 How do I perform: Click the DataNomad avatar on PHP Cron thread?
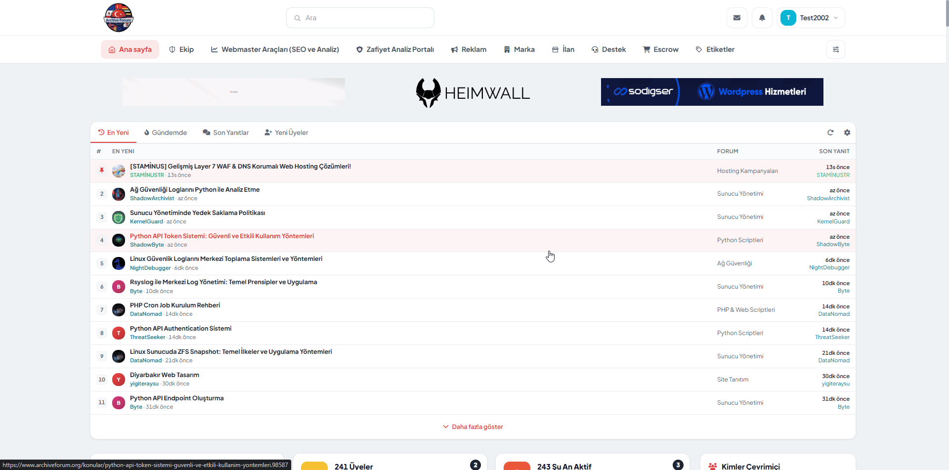coord(119,310)
